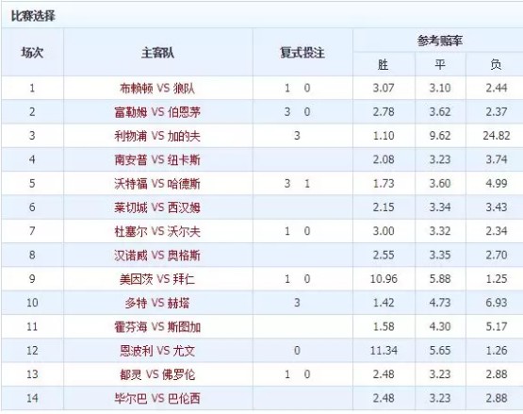The image size is (523, 414).
Task: Click the 平 odds column header
Action: tap(440, 64)
